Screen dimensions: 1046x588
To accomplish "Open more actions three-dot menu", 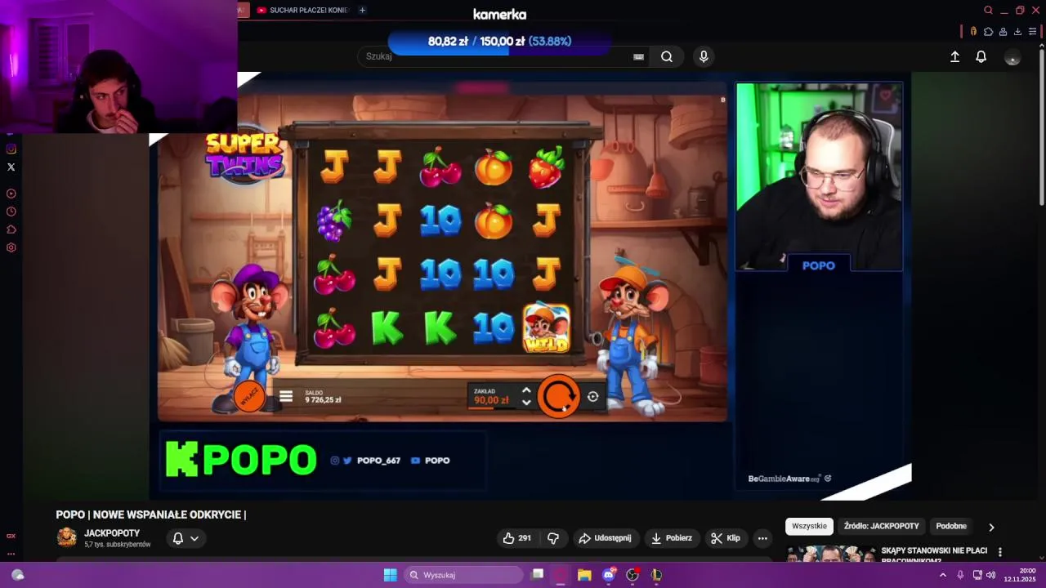I will (762, 538).
